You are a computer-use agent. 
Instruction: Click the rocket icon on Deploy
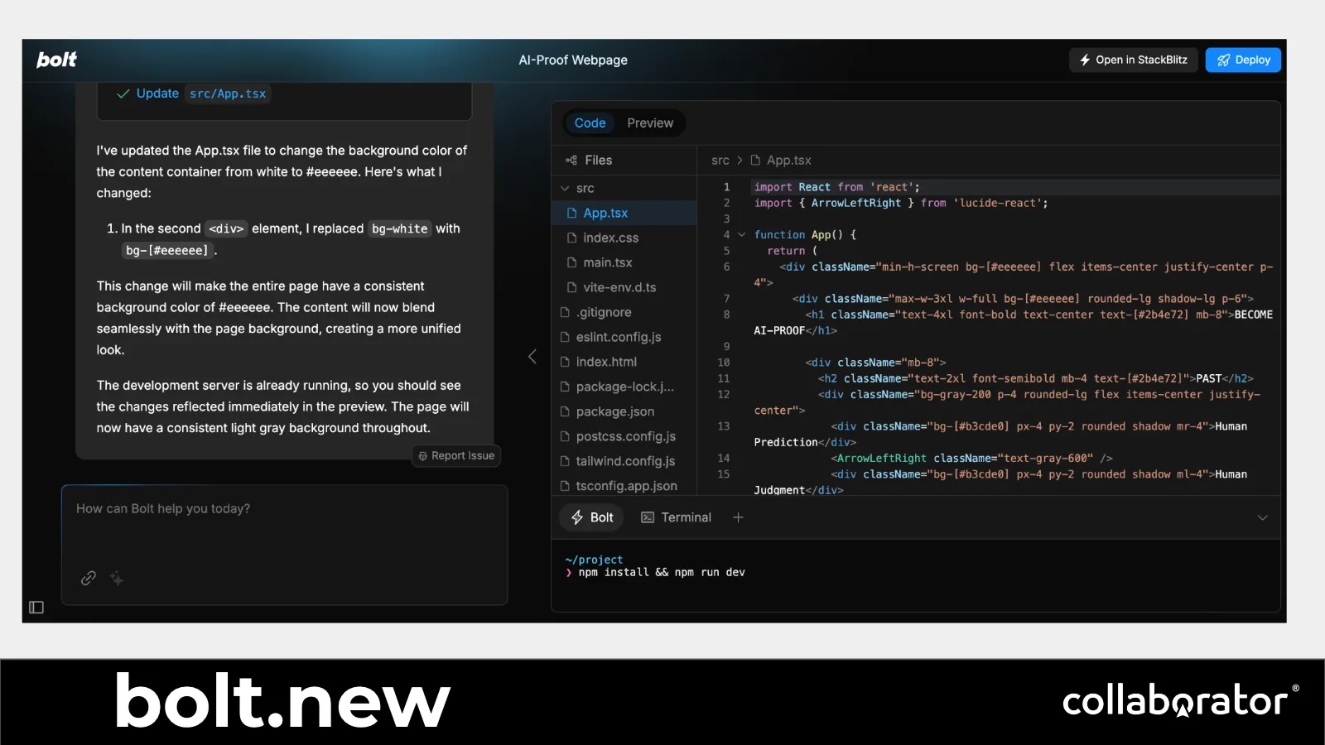[1223, 60]
